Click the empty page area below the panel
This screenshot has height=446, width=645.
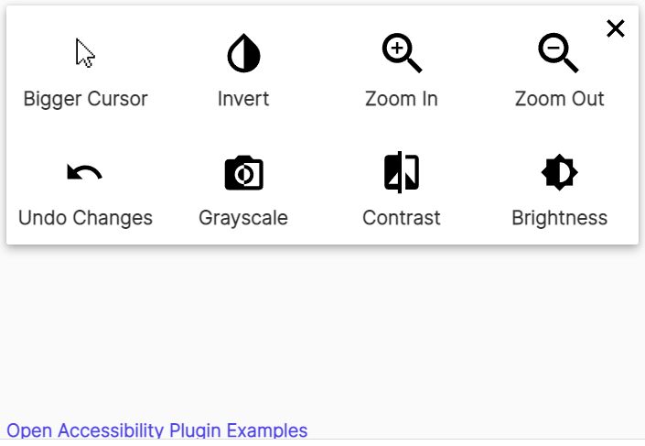coord(322,330)
